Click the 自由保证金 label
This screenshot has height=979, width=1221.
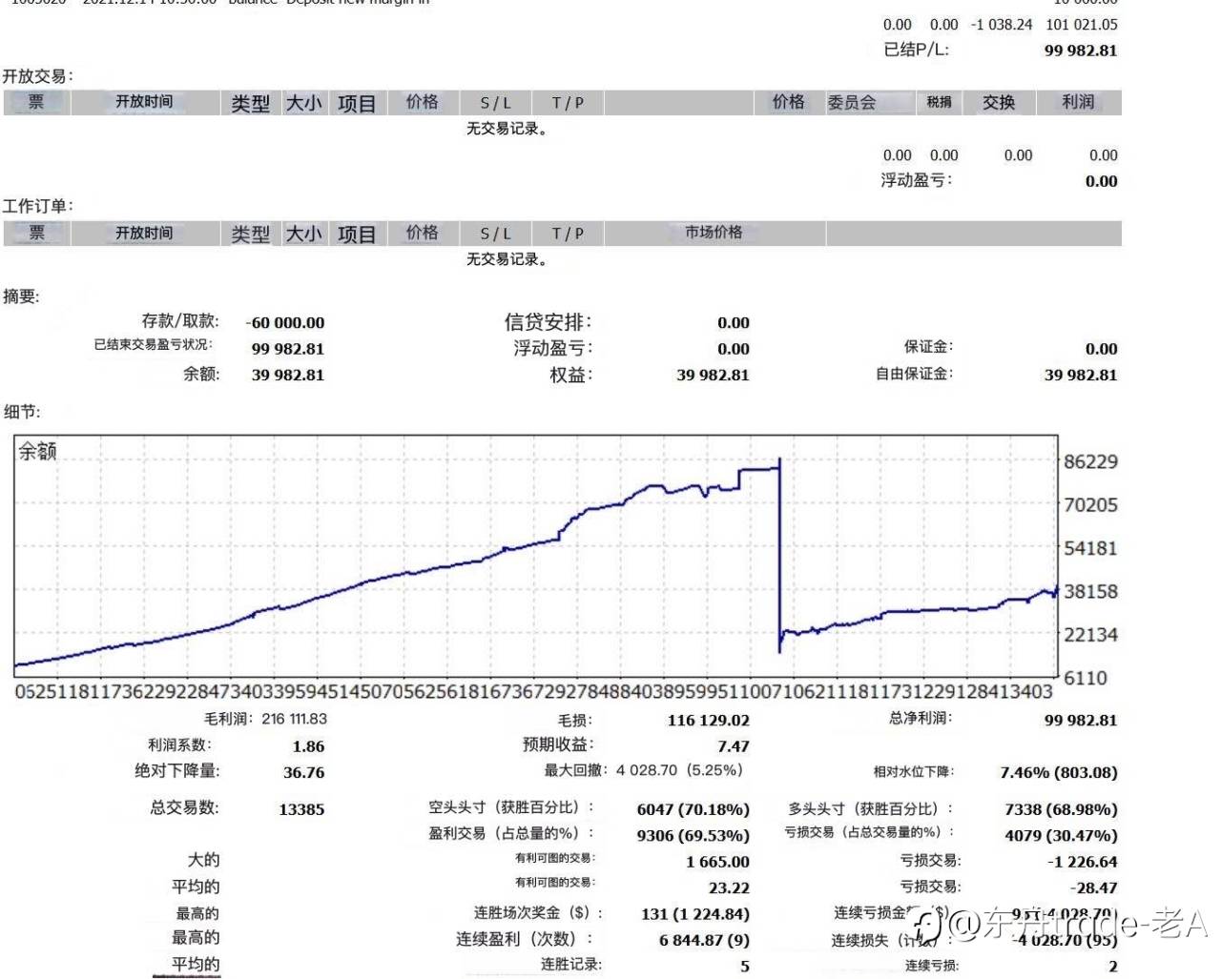coord(915,374)
